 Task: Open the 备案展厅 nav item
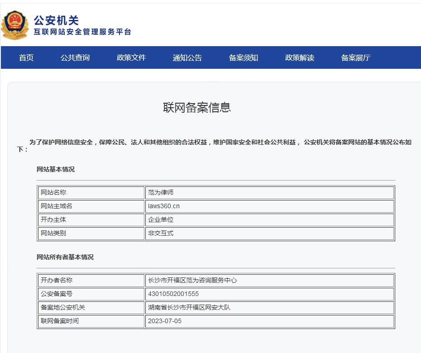pos(355,57)
